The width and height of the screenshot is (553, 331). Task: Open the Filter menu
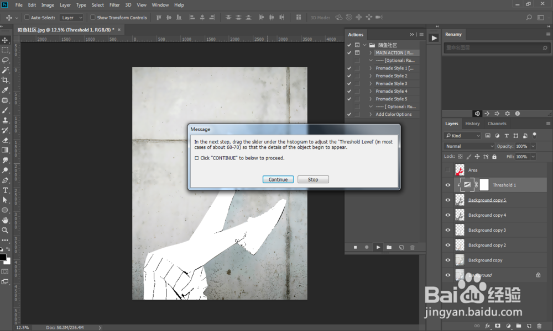[x=114, y=5]
